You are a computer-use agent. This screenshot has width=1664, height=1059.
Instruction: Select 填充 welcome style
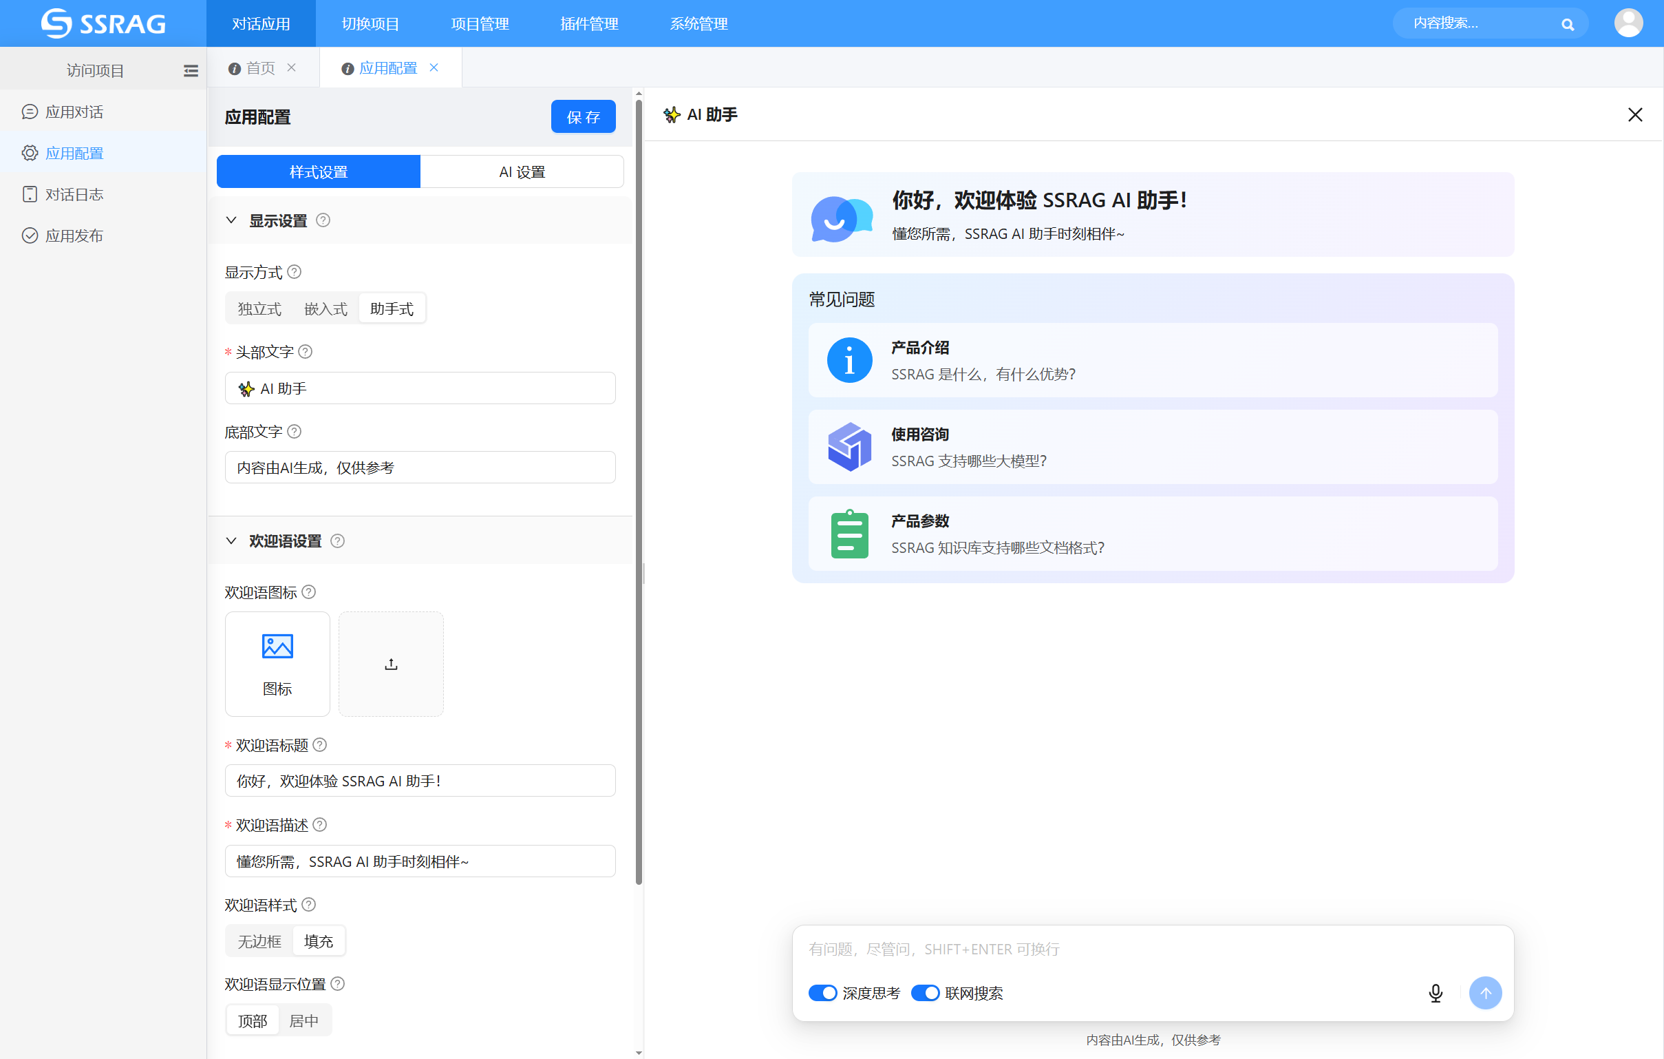pyautogui.click(x=319, y=941)
